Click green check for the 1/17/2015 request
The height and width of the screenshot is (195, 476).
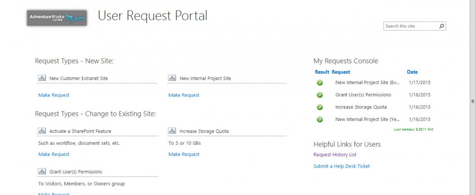tap(320, 83)
